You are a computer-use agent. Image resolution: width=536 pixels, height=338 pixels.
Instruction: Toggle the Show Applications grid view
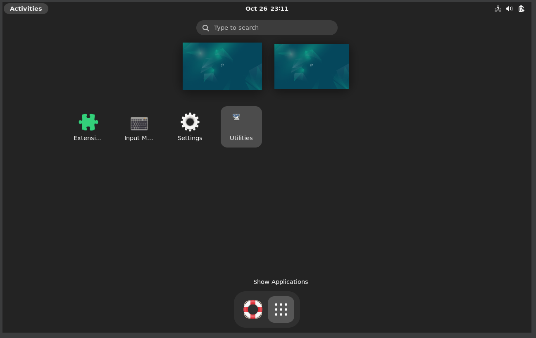click(x=281, y=309)
